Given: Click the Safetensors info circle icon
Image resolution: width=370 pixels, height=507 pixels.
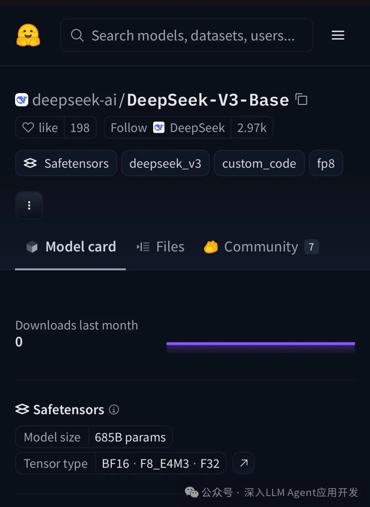Looking at the screenshot, I should tap(114, 409).
